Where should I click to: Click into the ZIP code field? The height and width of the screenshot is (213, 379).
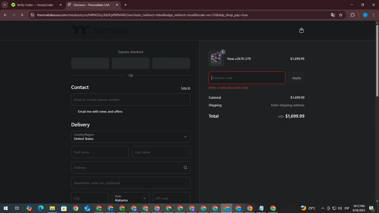click(171, 198)
